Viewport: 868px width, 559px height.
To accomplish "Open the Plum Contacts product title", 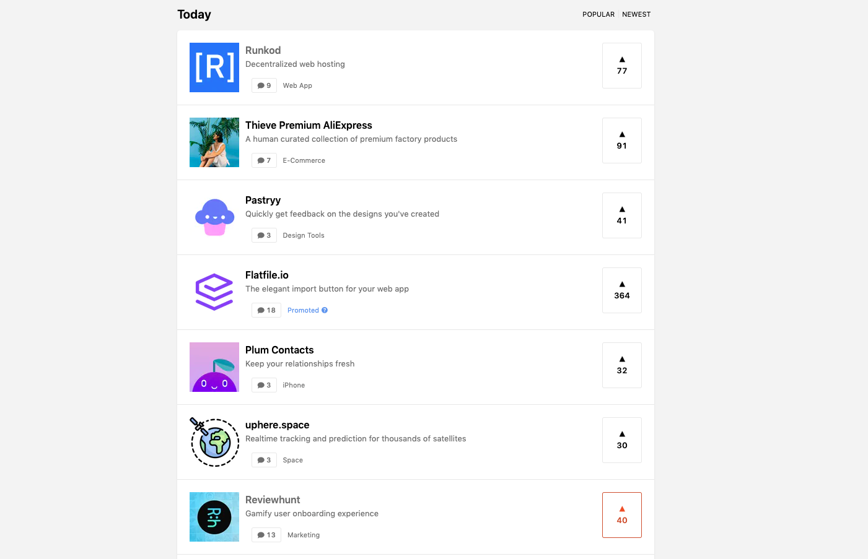I will [x=279, y=350].
